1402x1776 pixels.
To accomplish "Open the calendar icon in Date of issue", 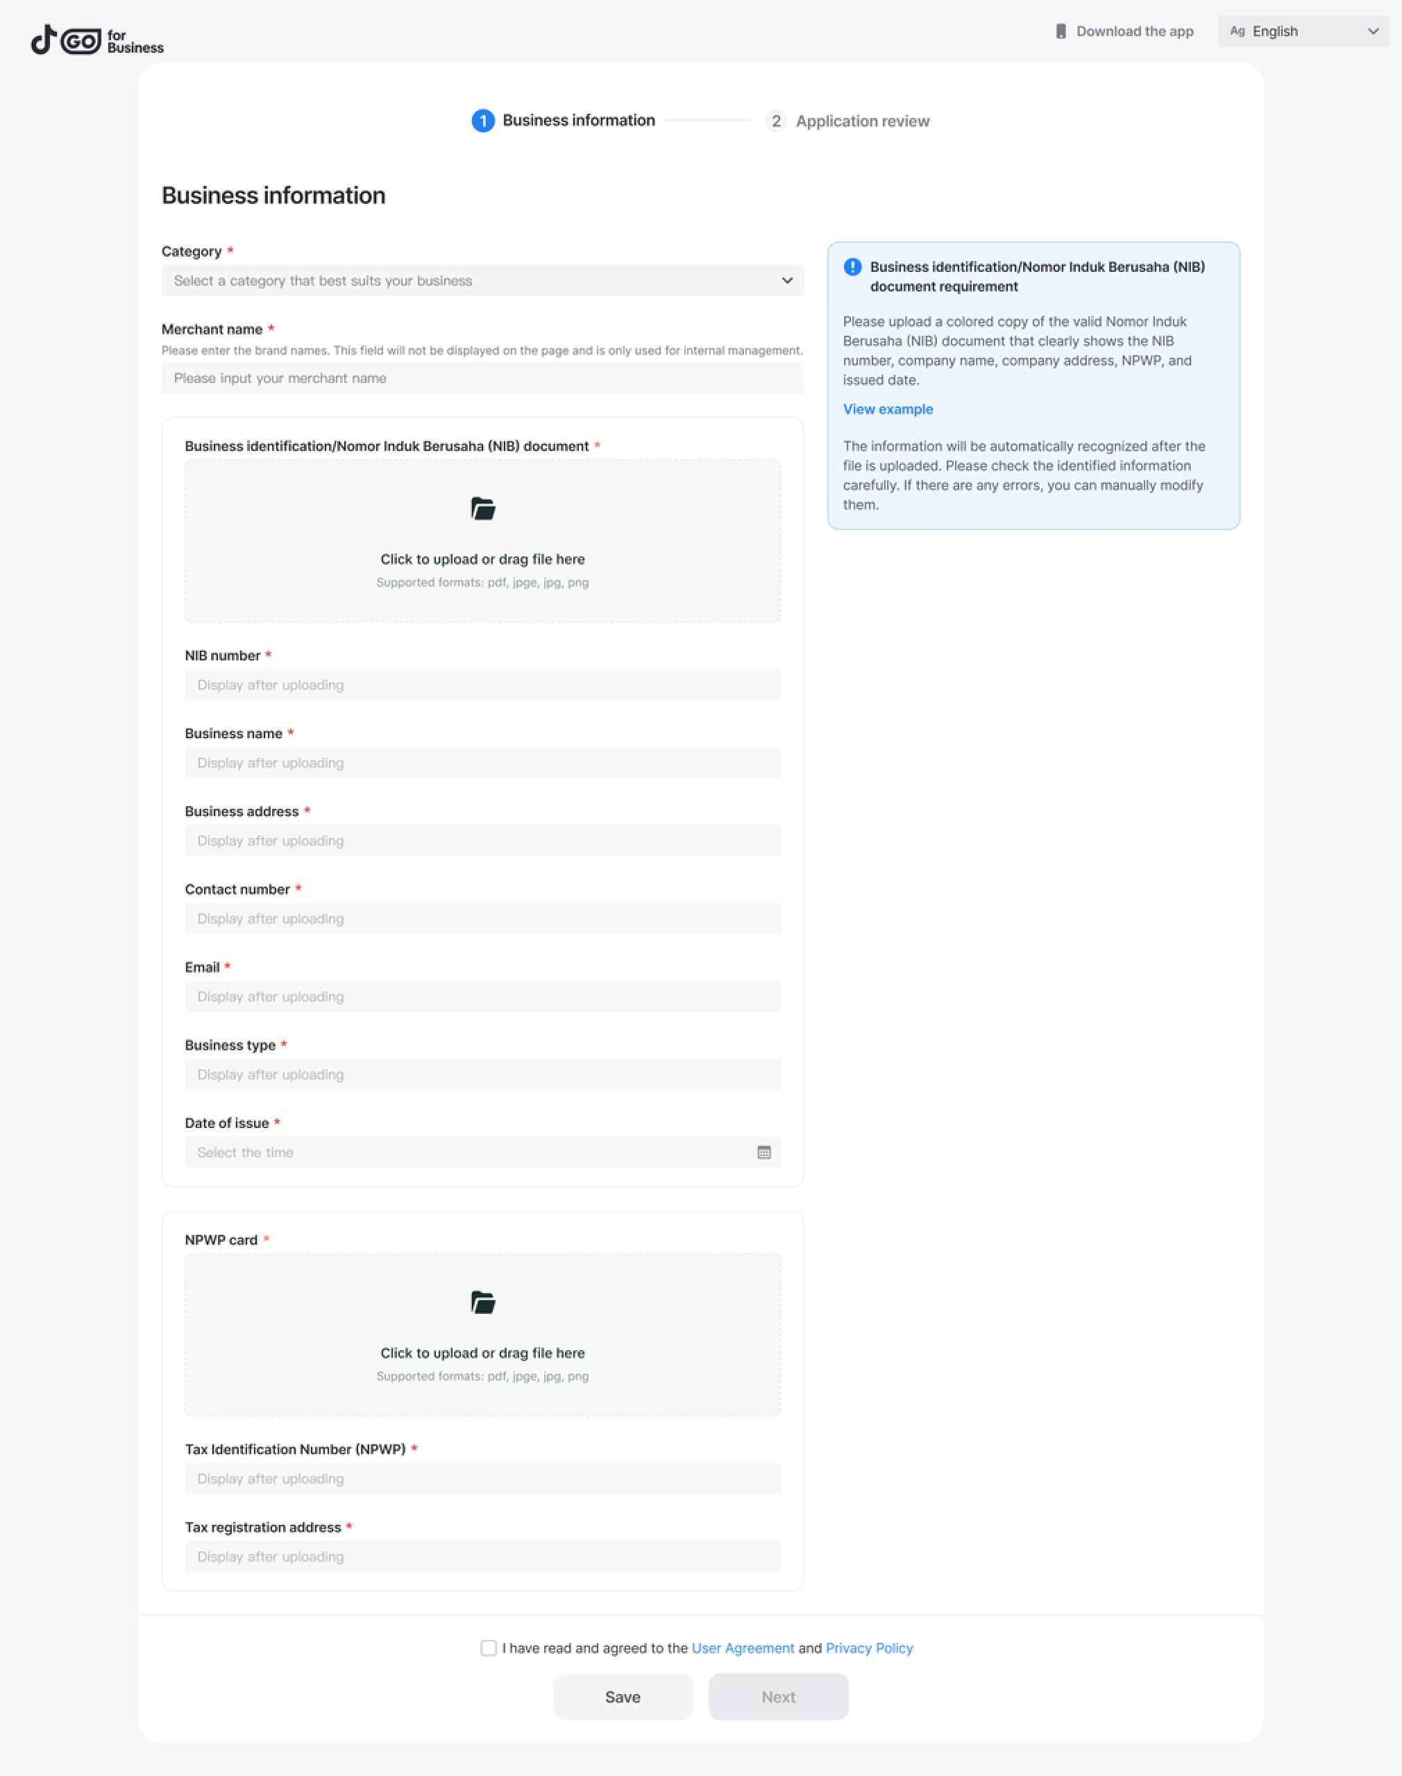I will coord(763,1152).
